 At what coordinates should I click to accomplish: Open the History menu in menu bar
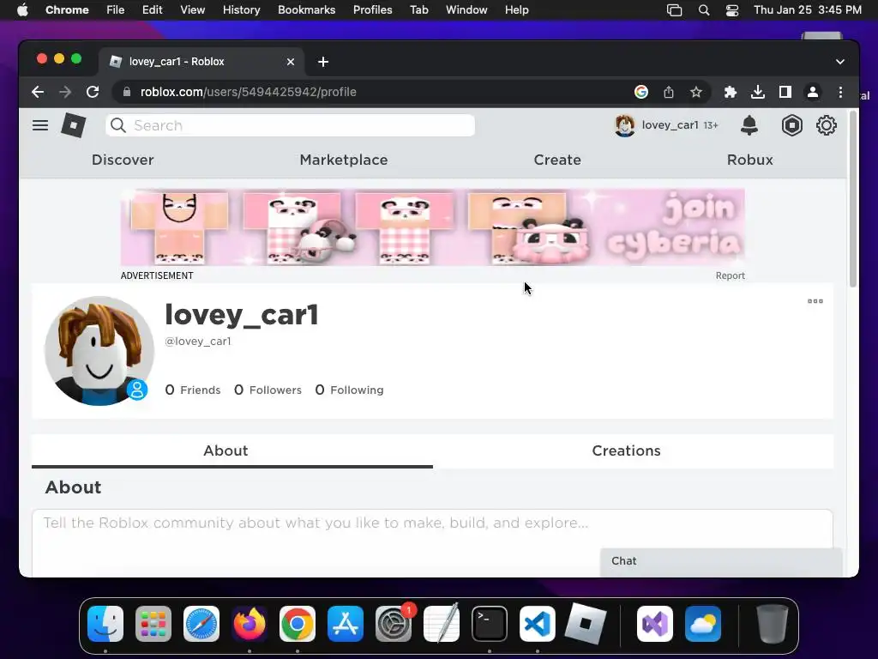(x=241, y=10)
